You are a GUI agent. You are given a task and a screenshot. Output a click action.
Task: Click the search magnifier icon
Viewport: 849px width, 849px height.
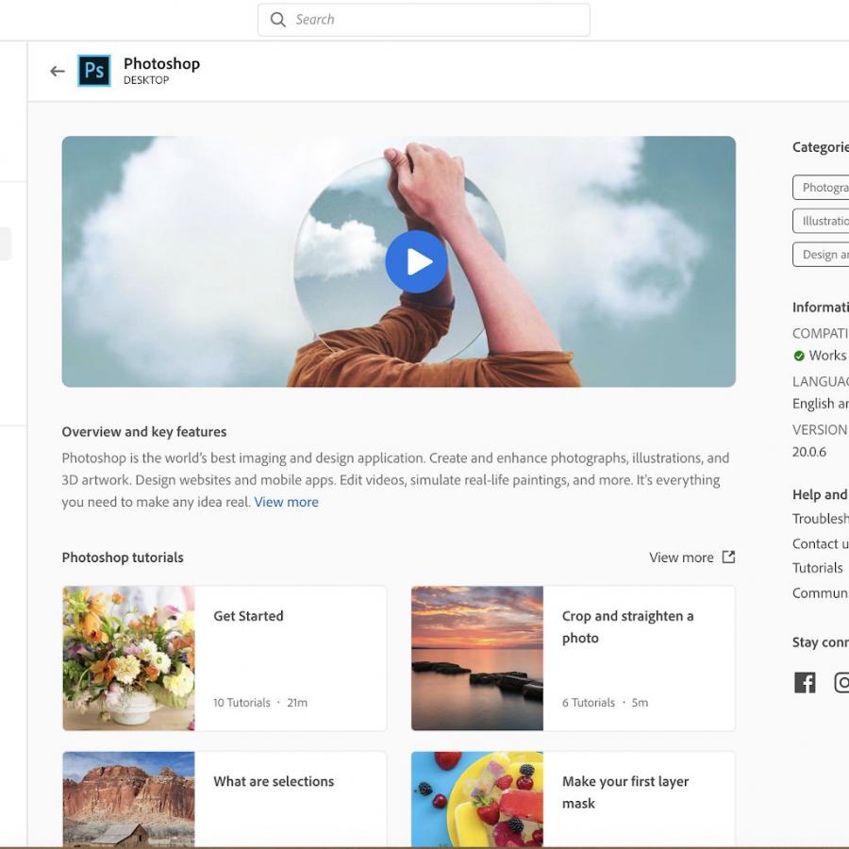click(x=277, y=19)
